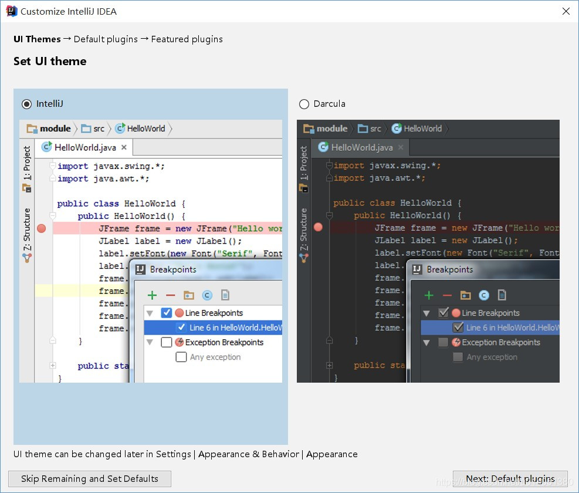Toggle Any exception checkbox in the light preview
Viewport: 579px width, 493px height.
(181, 357)
